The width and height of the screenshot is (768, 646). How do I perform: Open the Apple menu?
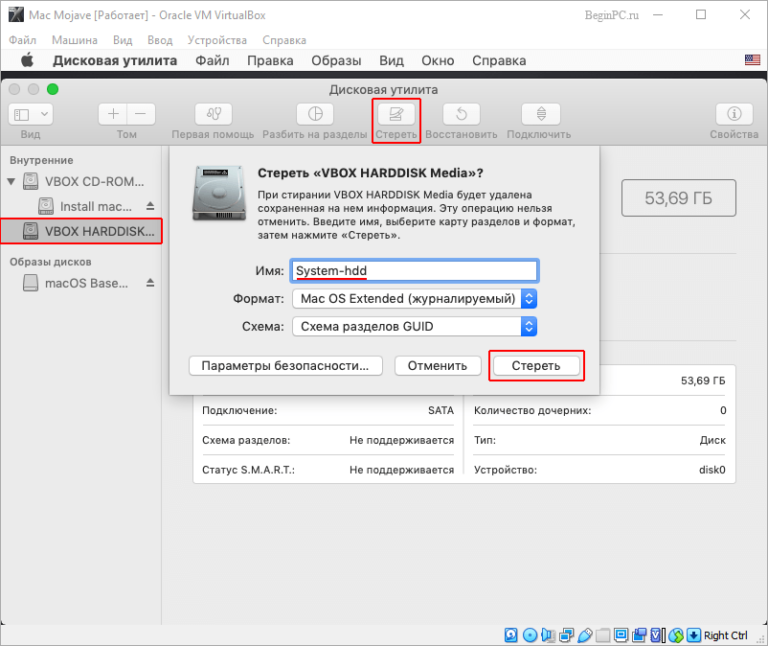tap(27, 60)
